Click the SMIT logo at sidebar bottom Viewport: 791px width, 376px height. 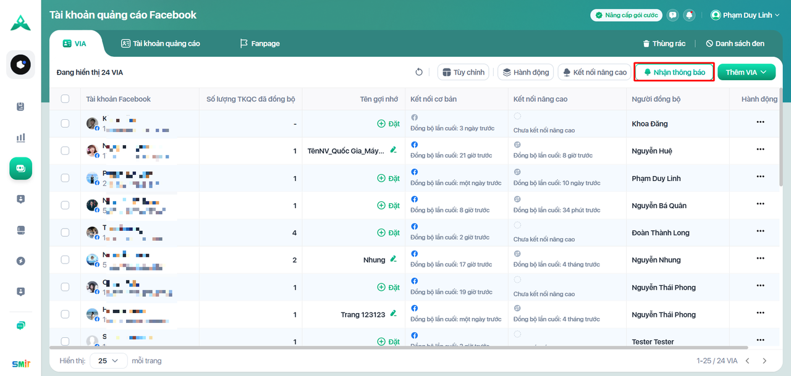[21, 364]
